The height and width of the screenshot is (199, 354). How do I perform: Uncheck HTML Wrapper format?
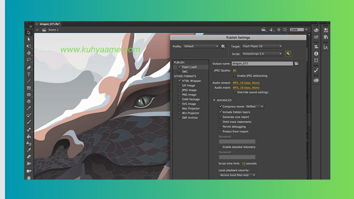(179, 81)
